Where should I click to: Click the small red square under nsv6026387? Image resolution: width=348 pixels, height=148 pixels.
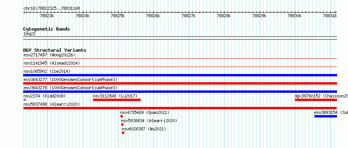coord(123,133)
